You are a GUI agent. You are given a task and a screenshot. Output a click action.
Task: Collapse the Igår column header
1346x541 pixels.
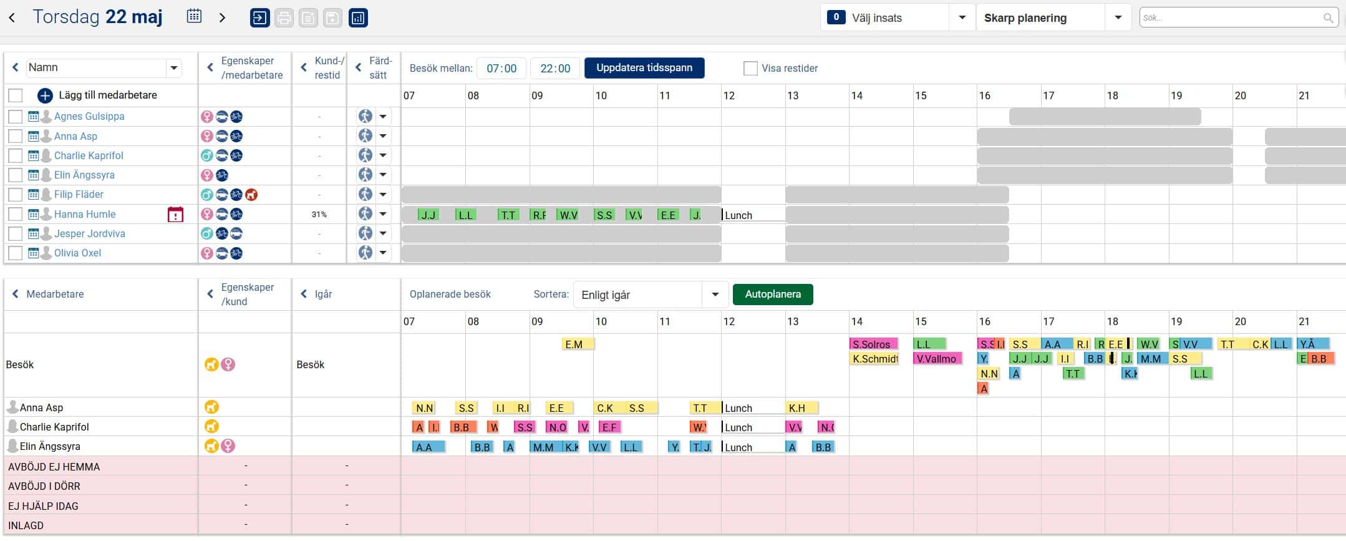click(304, 294)
